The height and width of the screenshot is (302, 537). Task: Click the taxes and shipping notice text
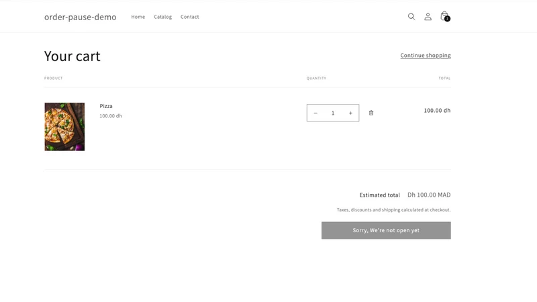[393, 209]
